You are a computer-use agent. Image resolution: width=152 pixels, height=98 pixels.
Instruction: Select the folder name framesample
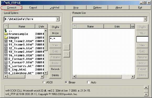(18, 34)
